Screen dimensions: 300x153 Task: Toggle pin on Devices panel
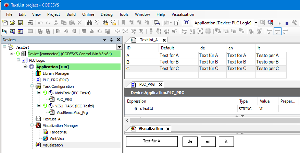click(111, 40)
